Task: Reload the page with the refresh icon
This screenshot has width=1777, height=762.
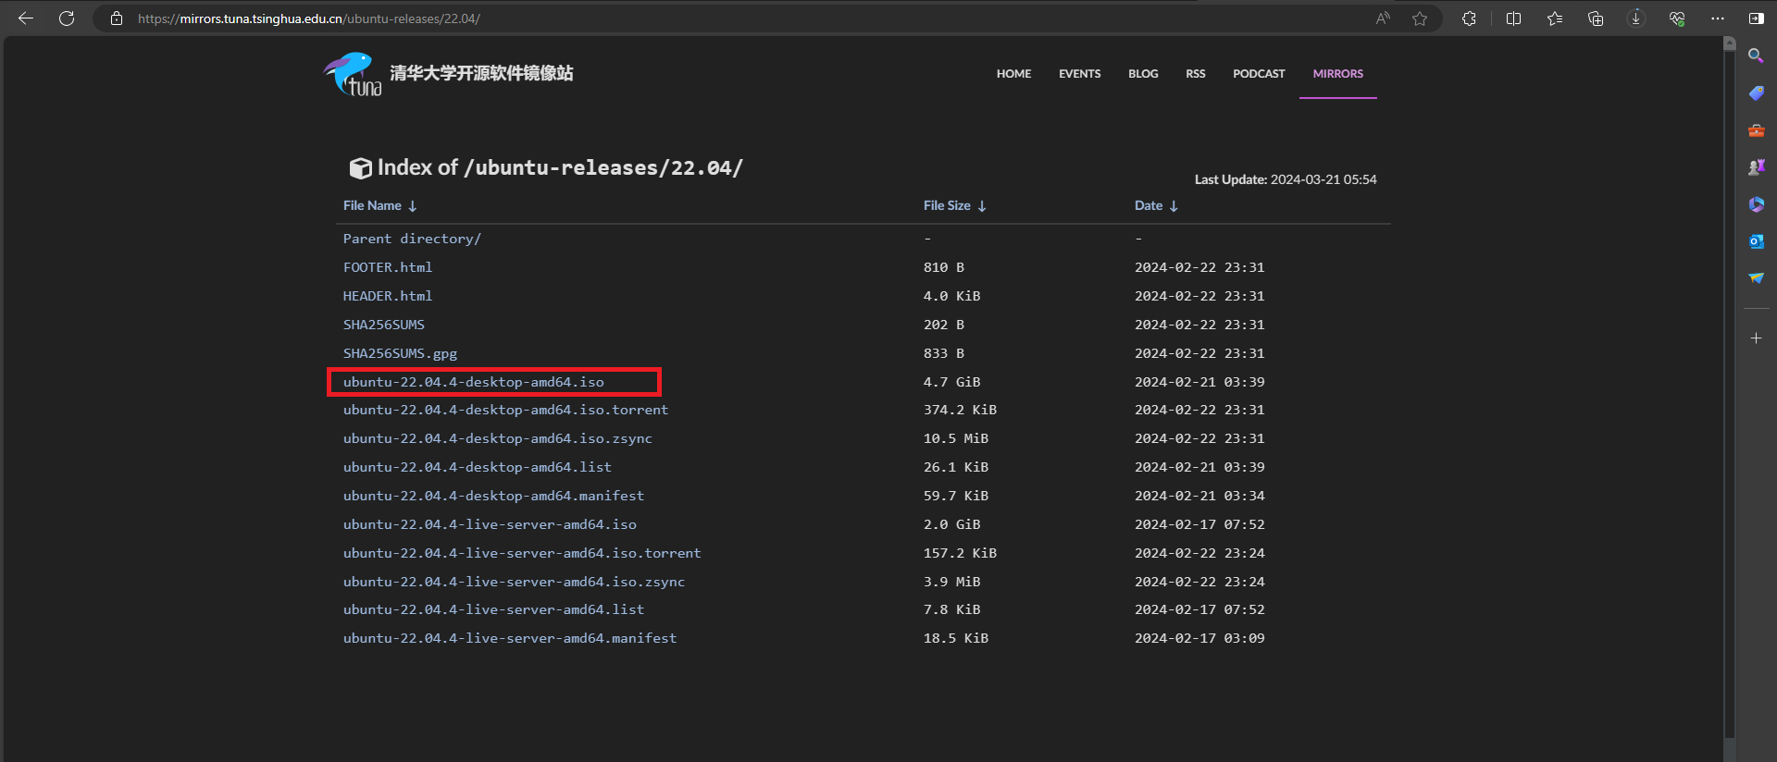Action: [x=67, y=18]
